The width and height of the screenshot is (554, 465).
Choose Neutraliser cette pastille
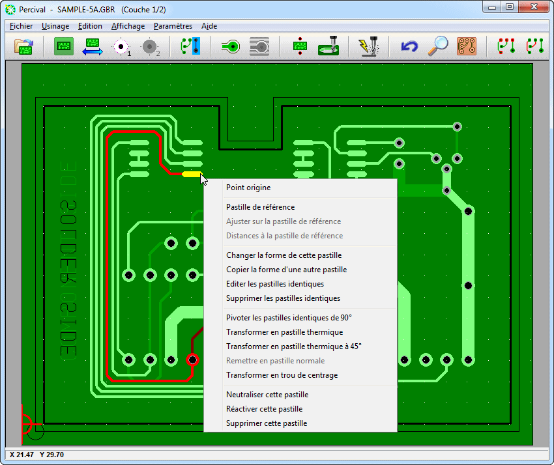(300, 395)
